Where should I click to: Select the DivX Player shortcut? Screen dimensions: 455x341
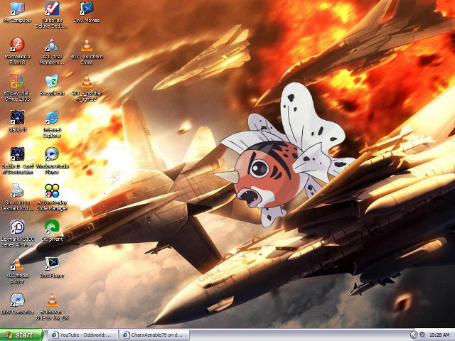[52, 268]
